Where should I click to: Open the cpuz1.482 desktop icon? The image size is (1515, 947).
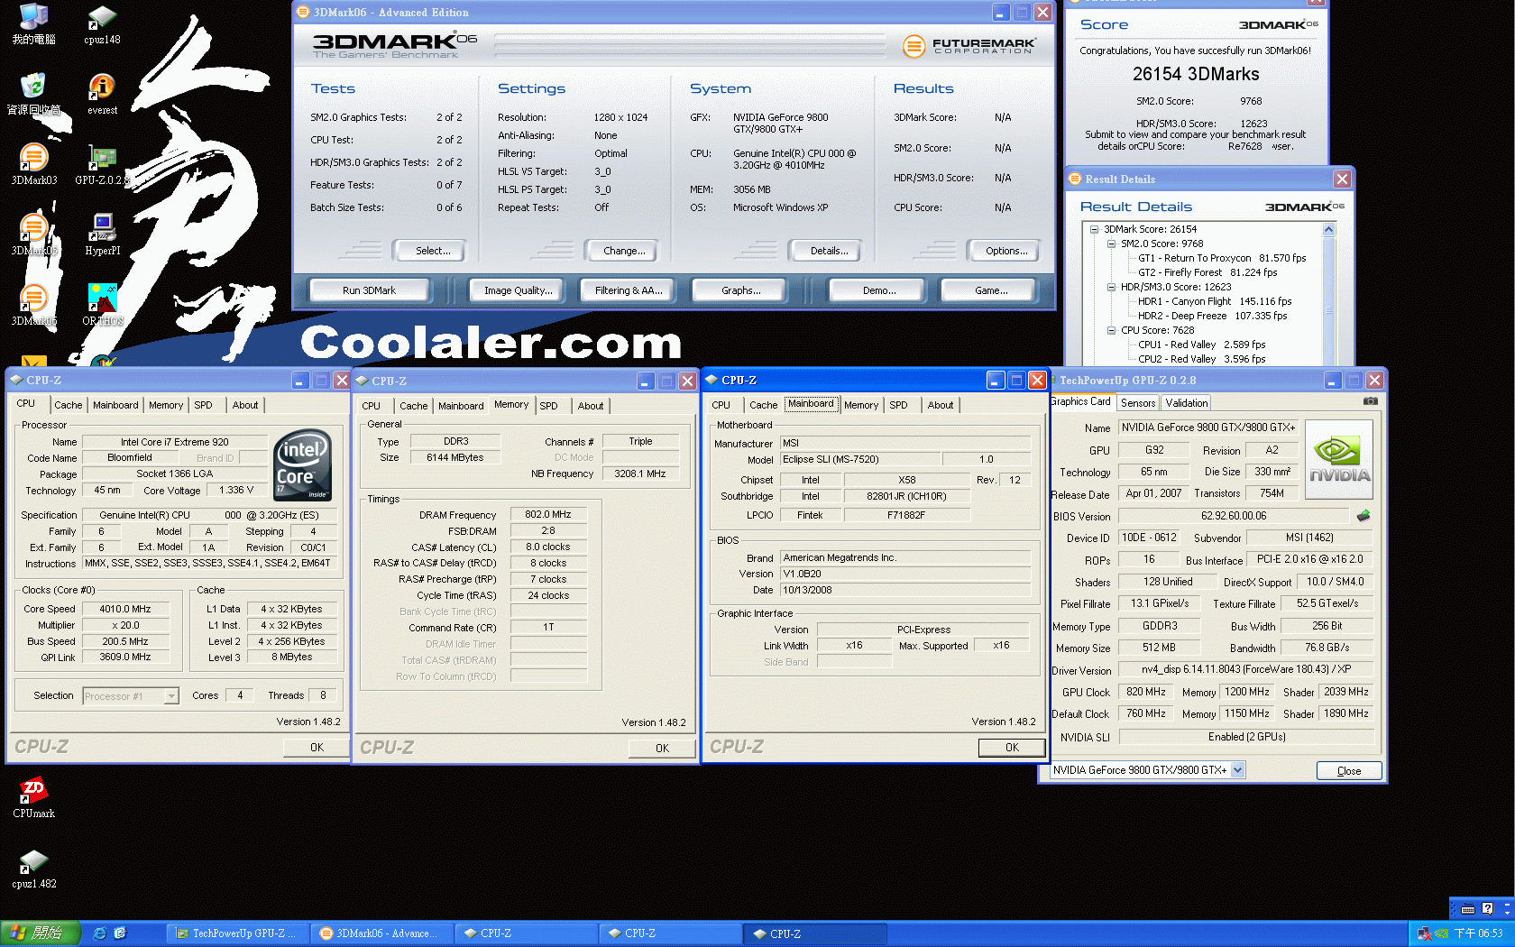[33, 868]
